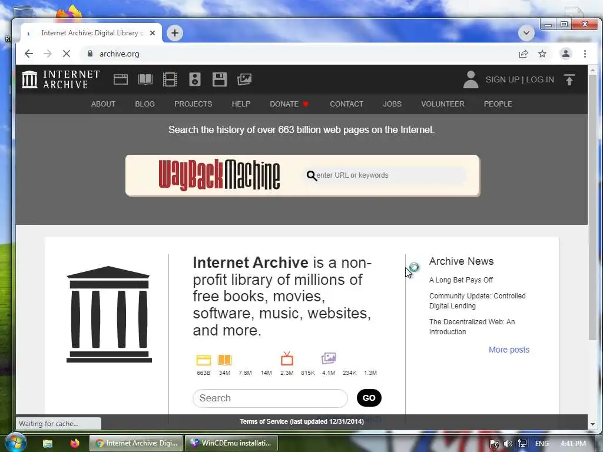
Task: Open the Video film icon in header
Action: (170, 79)
